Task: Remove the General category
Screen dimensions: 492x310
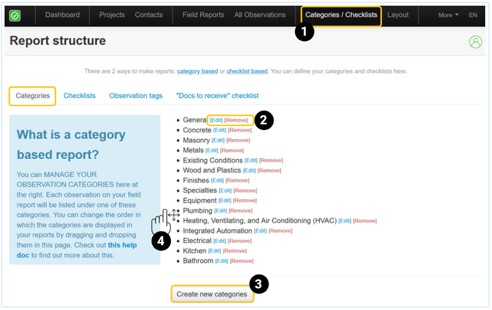Action: (236, 120)
